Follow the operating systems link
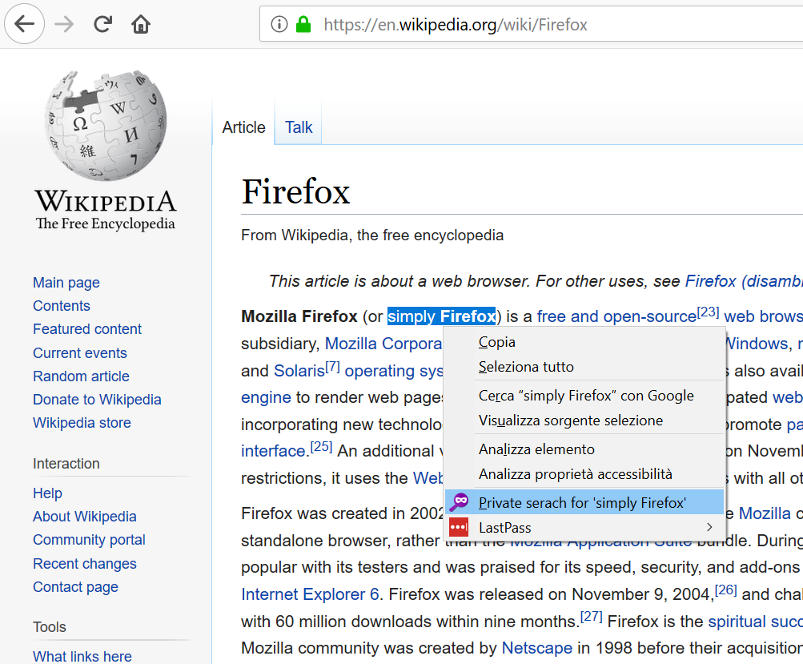The width and height of the screenshot is (803, 664). pyautogui.click(x=394, y=370)
